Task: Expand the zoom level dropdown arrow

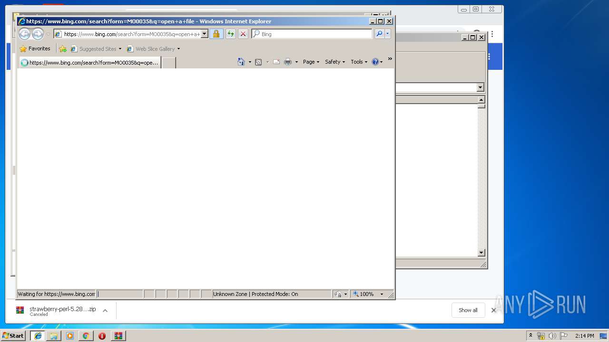Action: [382, 294]
